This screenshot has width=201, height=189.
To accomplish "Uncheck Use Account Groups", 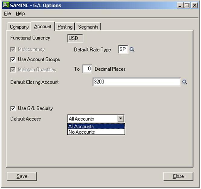I will tap(13, 59).
